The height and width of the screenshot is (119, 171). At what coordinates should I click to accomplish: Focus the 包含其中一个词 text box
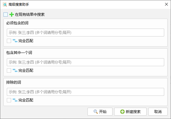click(85, 62)
